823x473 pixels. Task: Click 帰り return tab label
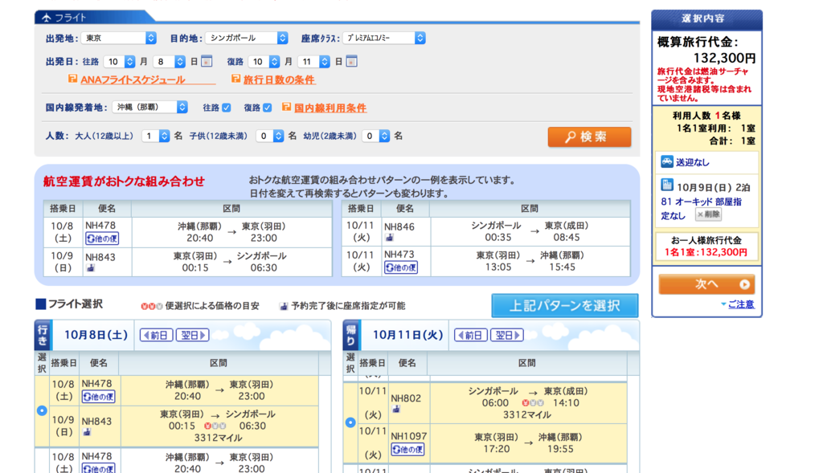coord(350,336)
